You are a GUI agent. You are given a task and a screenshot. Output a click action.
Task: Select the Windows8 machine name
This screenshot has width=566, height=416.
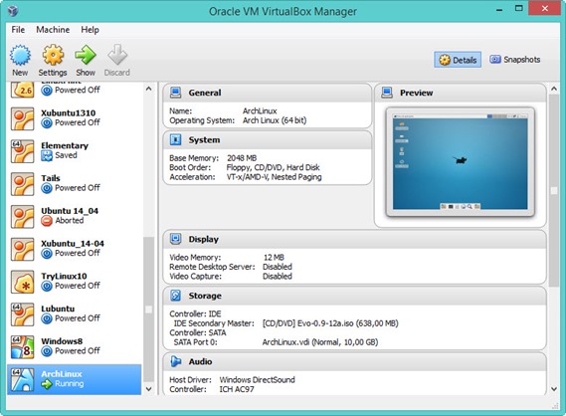click(x=62, y=341)
